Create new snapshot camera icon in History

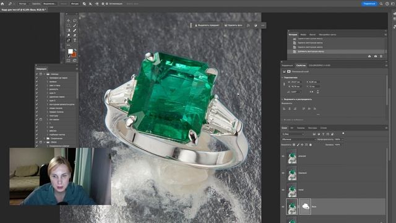376,56
